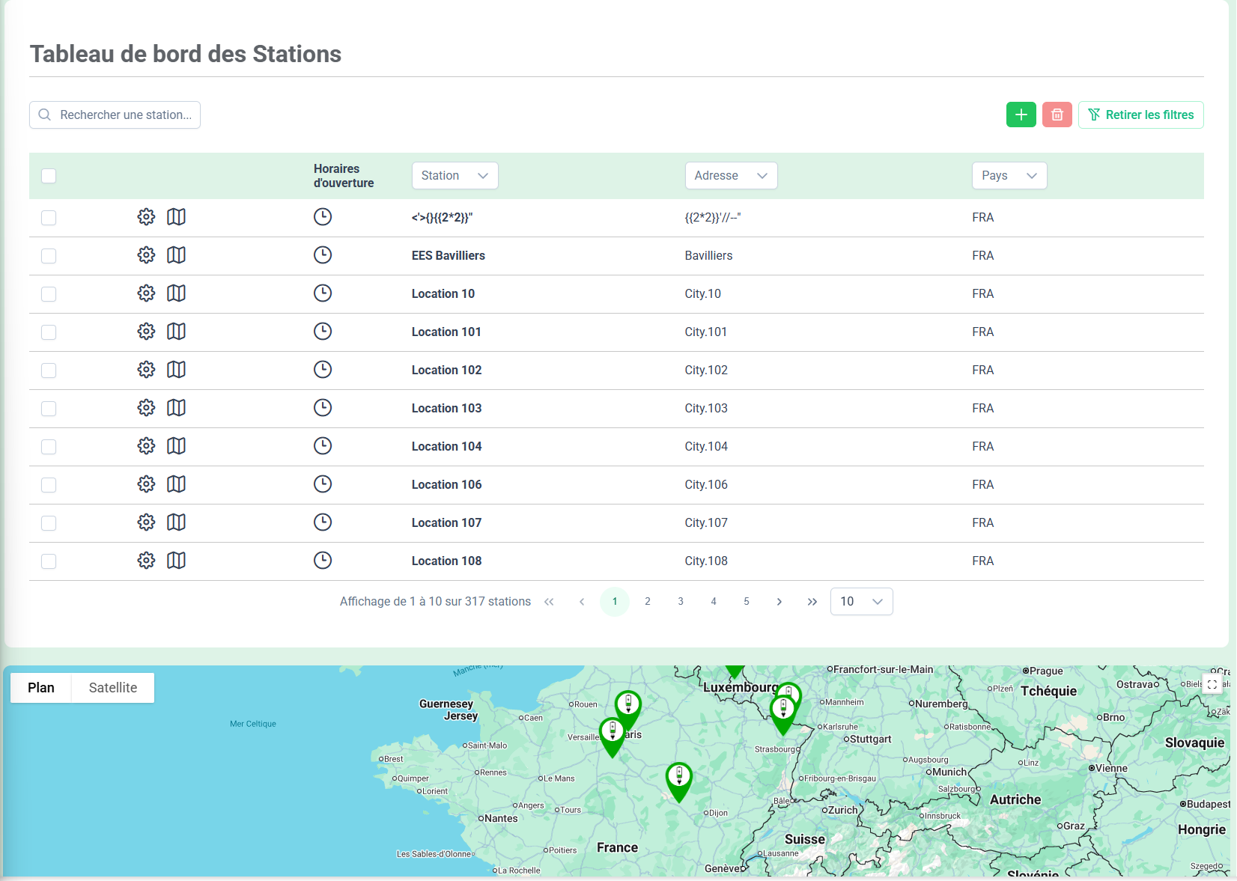The width and height of the screenshot is (1237, 881).
Task: Show Location 10 on map icon
Action: click(x=176, y=293)
